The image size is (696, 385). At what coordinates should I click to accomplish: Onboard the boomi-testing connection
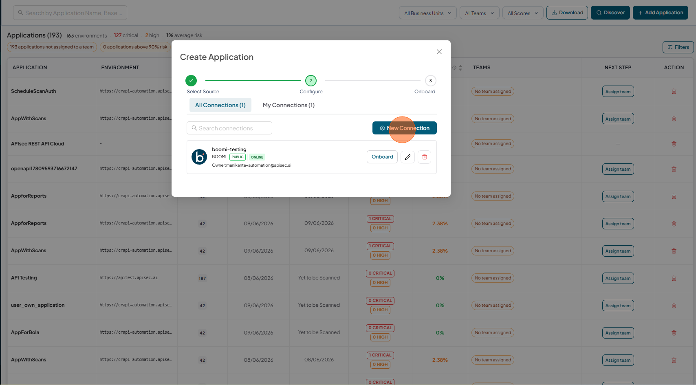coord(382,157)
